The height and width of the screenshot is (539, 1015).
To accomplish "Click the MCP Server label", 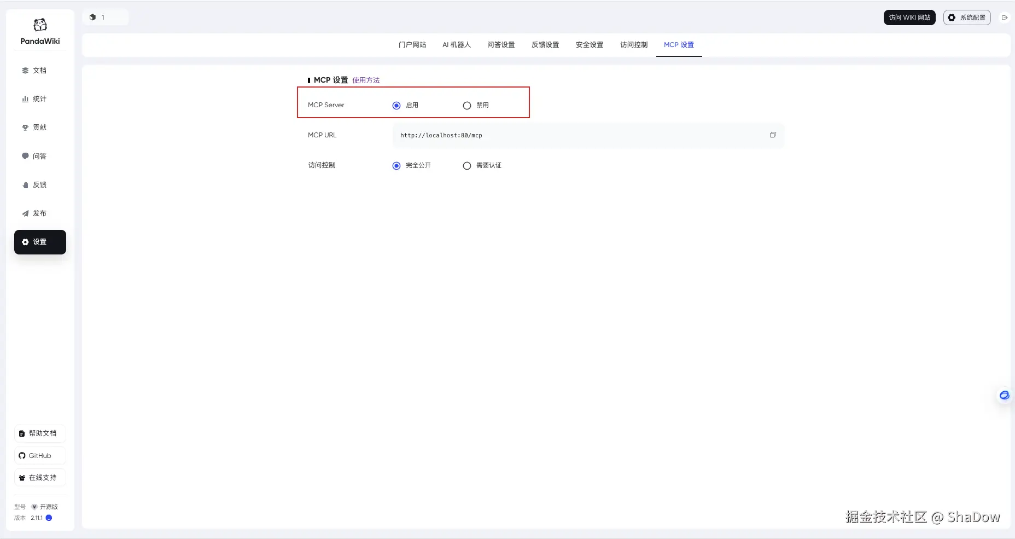I will tap(326, 105).
